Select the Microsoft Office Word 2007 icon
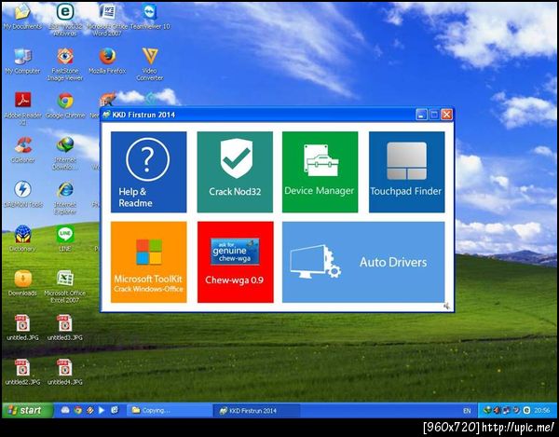The width and height of the screenshot is (559, 437). pyautogui.click(x=107, y=20)
